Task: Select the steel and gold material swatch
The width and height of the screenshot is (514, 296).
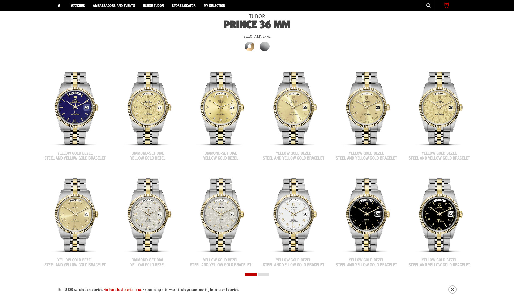Action: (x=250, y=46)
